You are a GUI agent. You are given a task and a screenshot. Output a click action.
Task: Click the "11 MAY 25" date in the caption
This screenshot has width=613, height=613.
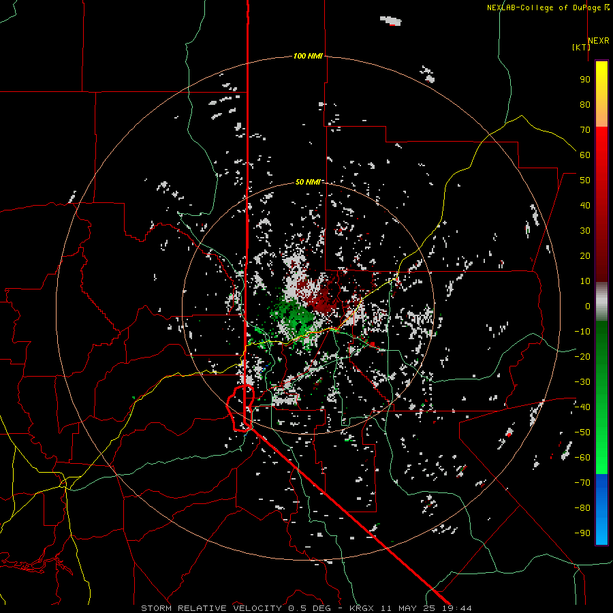point(410,608)
